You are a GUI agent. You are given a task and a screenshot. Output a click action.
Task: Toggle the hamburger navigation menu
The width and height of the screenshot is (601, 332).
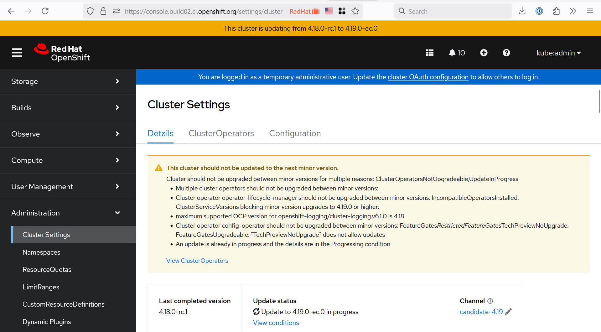[17, 53]
